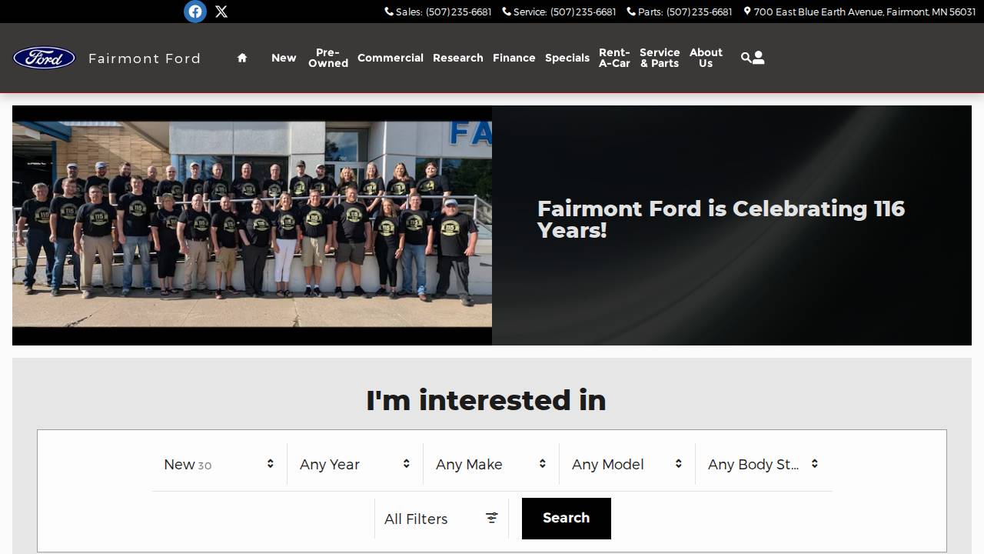Image resolution: width=984 pixels, height=554 pixels.
Task: Open the Rent-A-Car section
Action: click(x=613, y=58)
